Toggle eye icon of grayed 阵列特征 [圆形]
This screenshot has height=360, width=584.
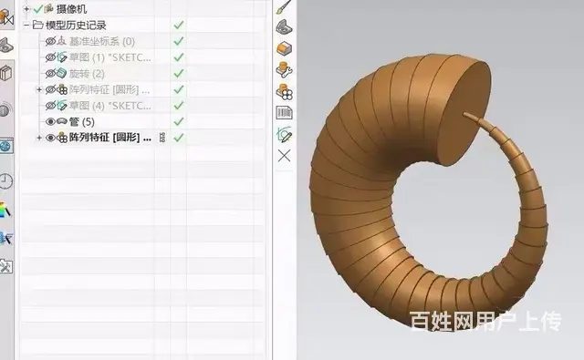(51, 89)
